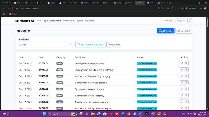Show hidden system tray icons

(178, 114)
